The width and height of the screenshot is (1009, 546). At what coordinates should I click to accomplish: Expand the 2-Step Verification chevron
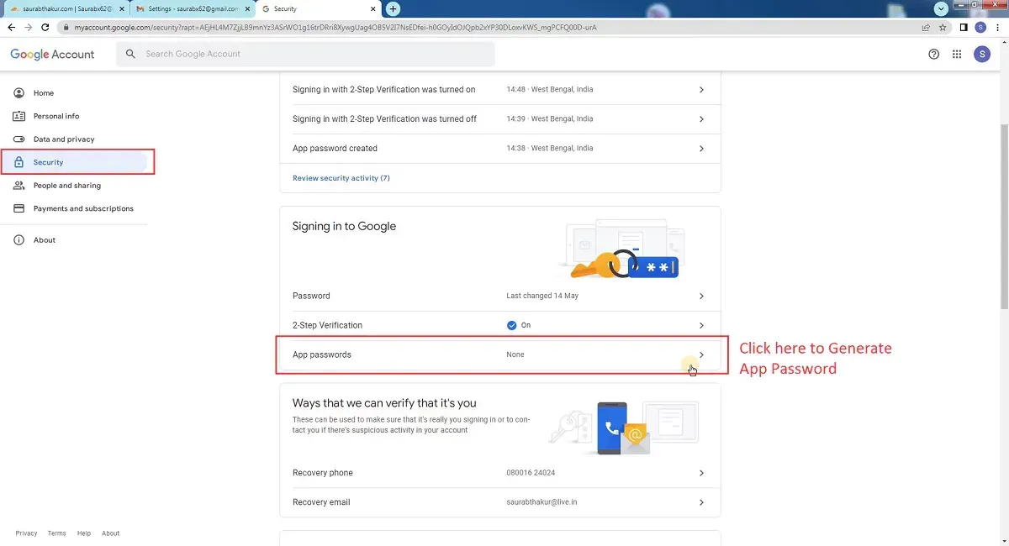pos(701,325)
